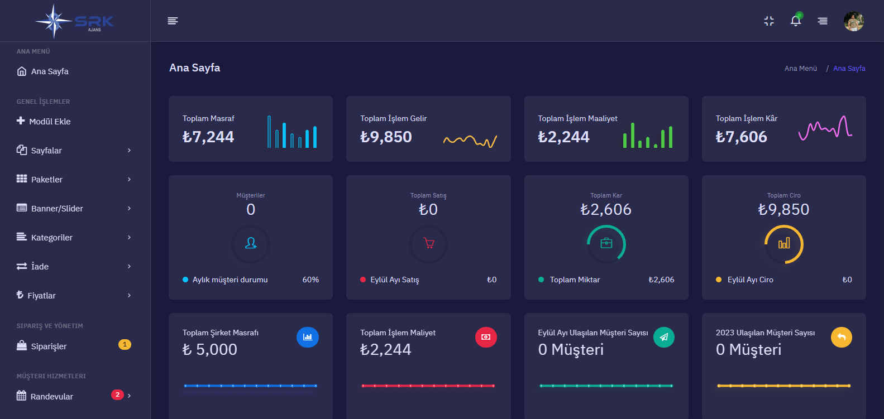Image resolution: width=884 pixels, height=419 pixels.
Task: Open the Siparişler menu item
Action: (x=49, y=346)
